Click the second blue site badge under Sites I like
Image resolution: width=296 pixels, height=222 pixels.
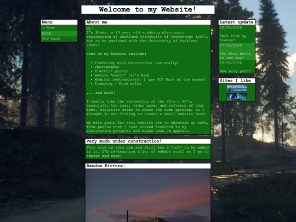pyautogui.click(x=237, y=97)
